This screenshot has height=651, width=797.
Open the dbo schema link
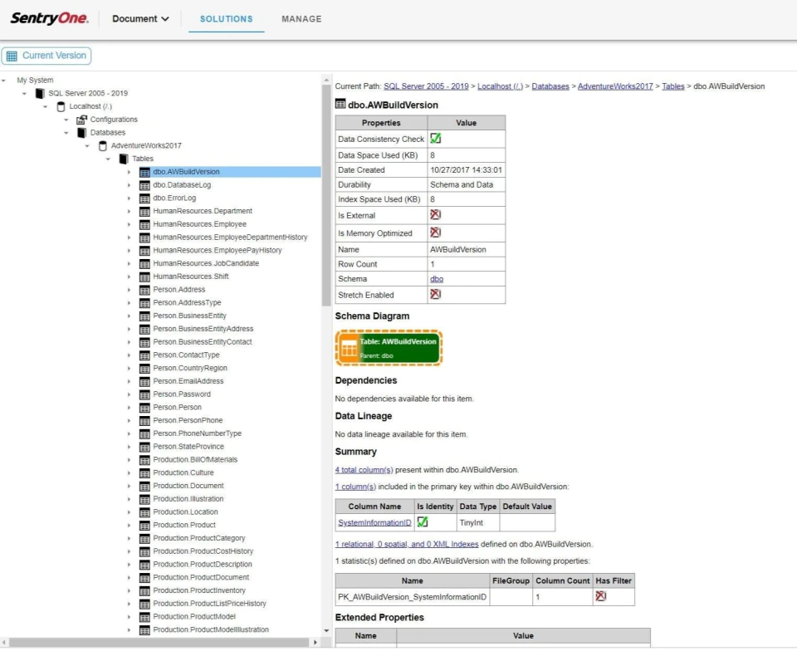(x=437, y=279)
